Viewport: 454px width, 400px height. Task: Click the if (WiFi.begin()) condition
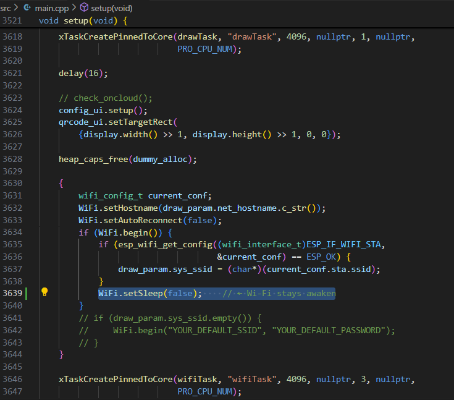125,232
